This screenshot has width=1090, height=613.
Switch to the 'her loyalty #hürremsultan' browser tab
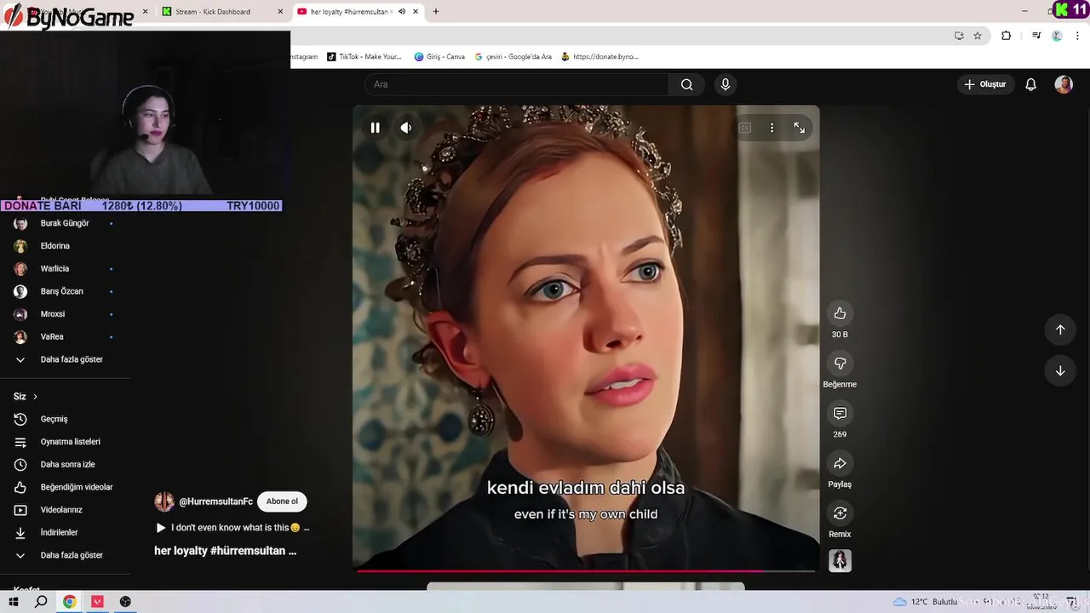point(351,12)
